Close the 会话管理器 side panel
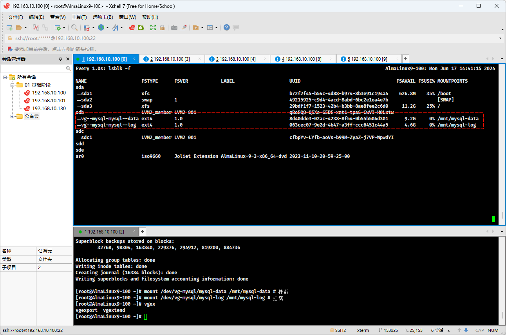The height and width of the screenshot is (335, 506). [67, 59]
